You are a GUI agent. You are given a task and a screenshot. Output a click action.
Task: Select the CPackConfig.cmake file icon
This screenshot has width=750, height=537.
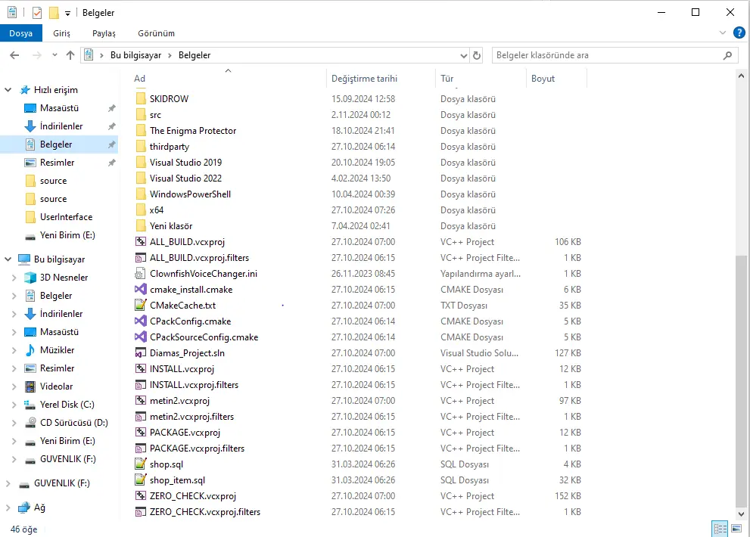click(141, 321)
